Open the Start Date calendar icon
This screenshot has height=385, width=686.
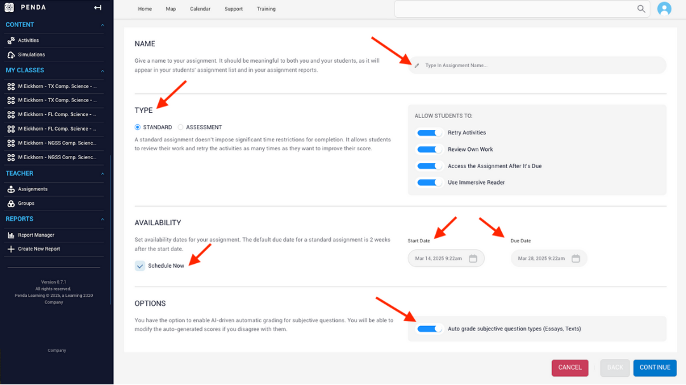473,258
